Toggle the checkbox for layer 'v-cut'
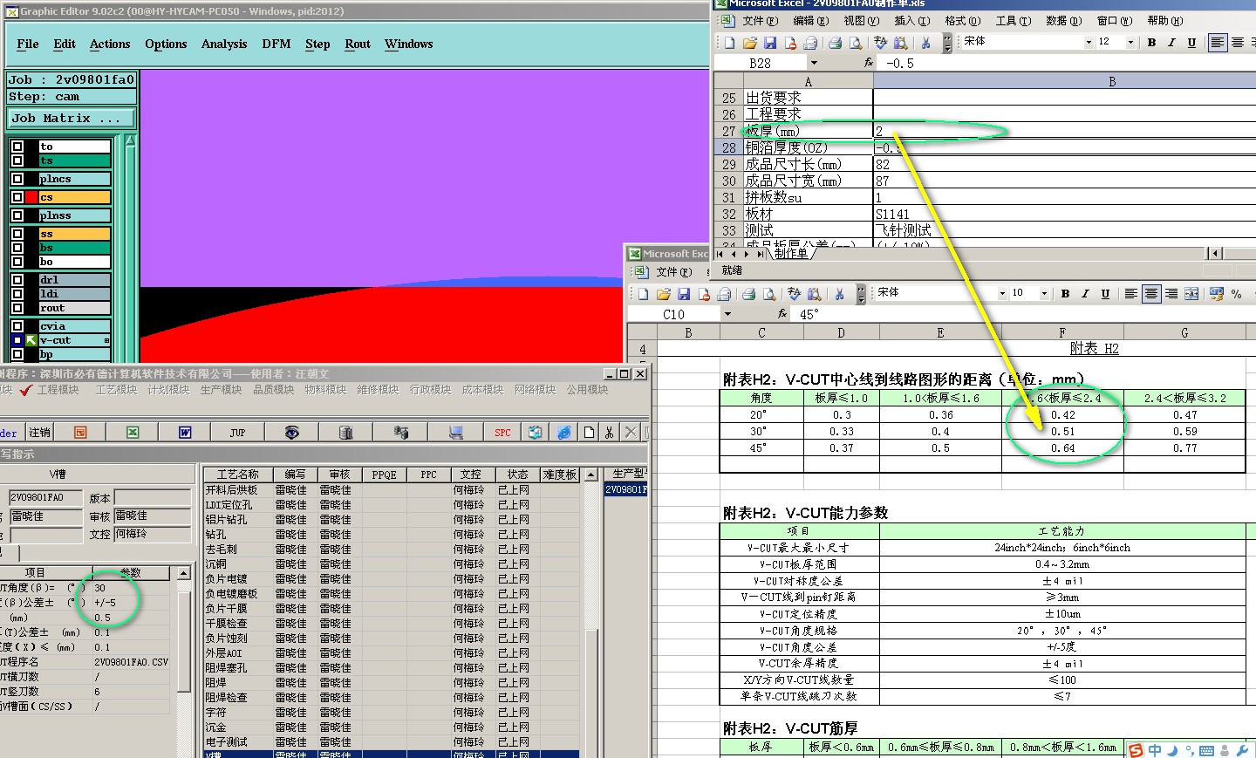The height and width of the screenshot is (758, 1256). tap(17, 340)
